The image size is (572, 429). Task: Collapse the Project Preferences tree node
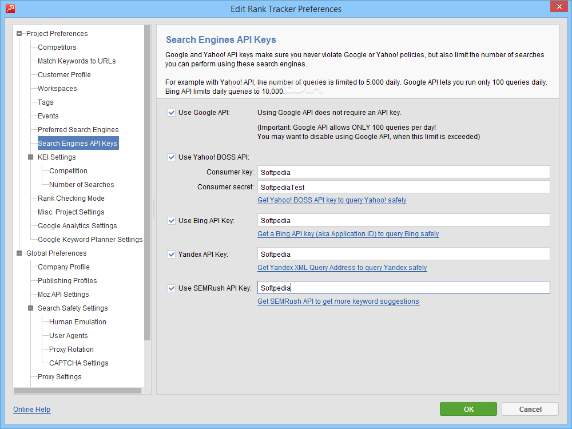(x=19, y=34)
